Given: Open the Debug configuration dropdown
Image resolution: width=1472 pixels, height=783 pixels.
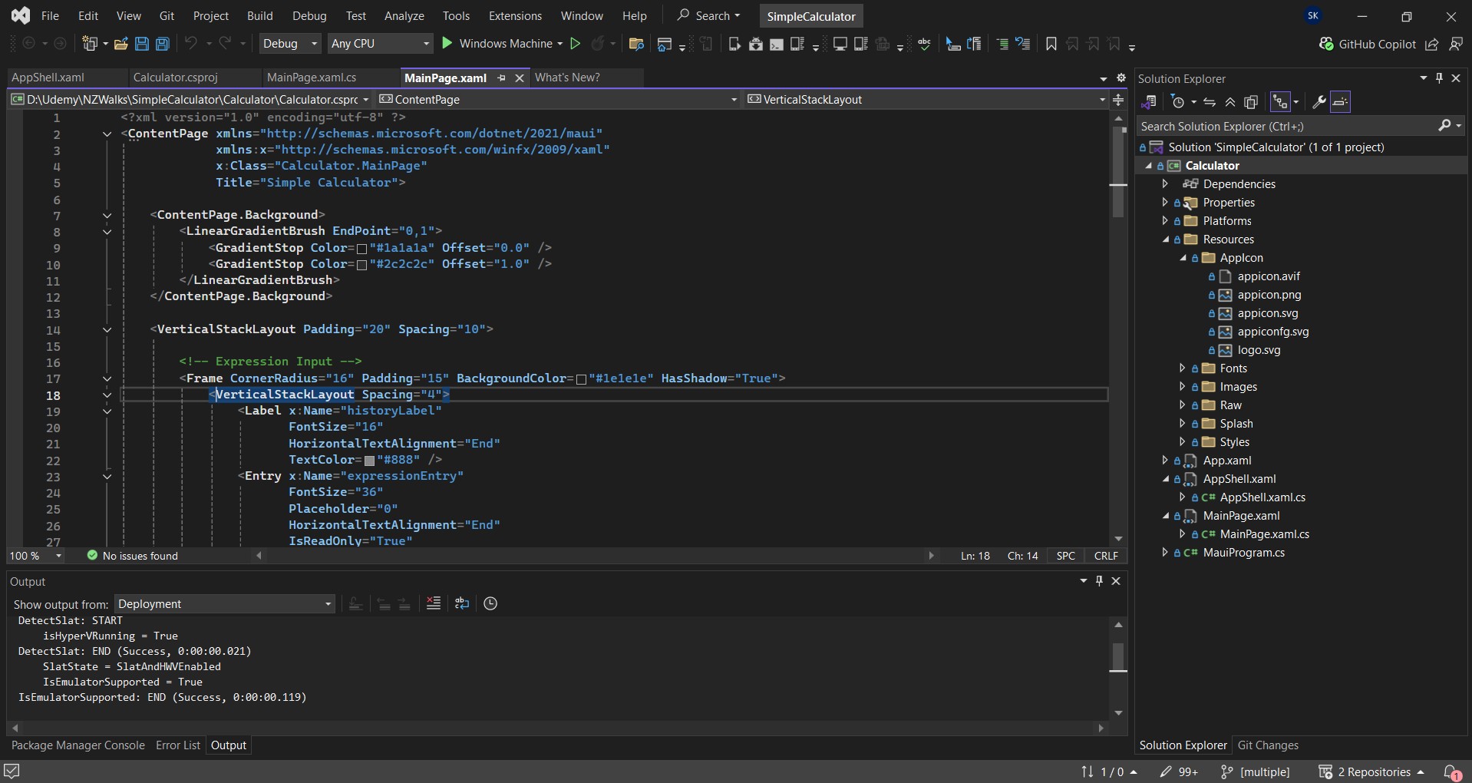Looking at the screenshot, I should (x=289, y=44).
